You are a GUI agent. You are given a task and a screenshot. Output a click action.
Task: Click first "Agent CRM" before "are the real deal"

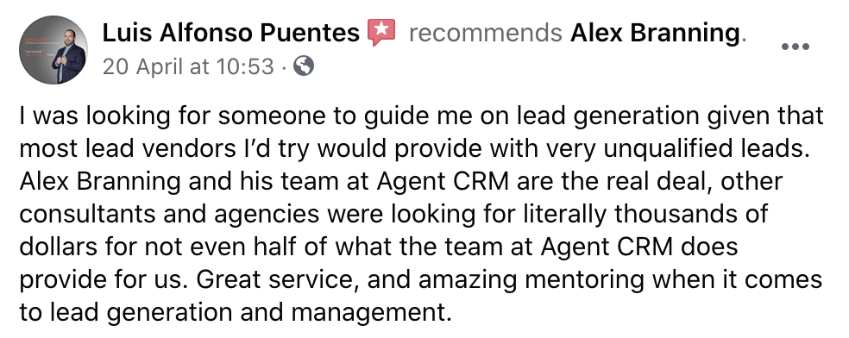443,182
